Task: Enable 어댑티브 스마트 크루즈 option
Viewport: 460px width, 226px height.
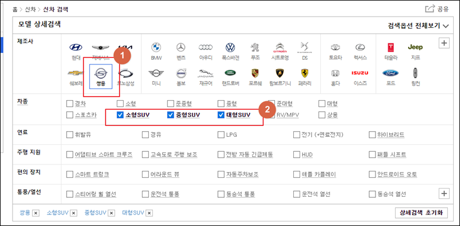Action: (x=69, y=154)
